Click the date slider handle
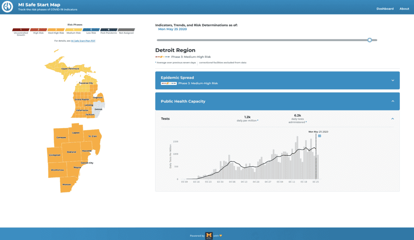 (370, 40)
